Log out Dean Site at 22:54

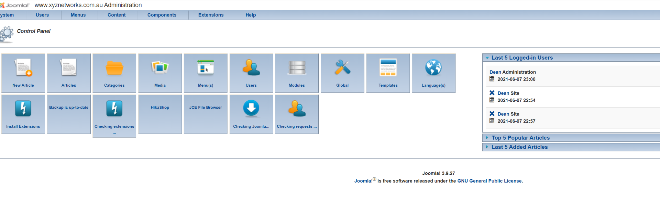point(492,93)
